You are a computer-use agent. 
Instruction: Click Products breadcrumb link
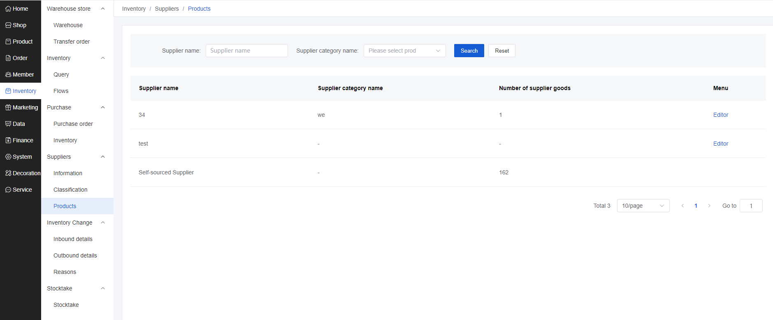click(x=199, y=9)
